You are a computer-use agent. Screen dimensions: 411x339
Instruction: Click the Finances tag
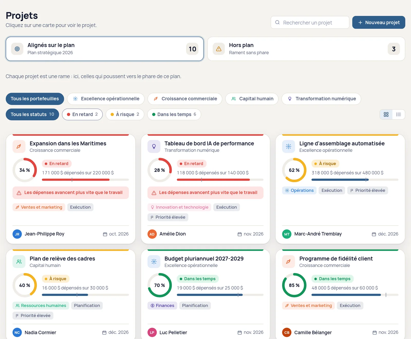coord(162,306)
